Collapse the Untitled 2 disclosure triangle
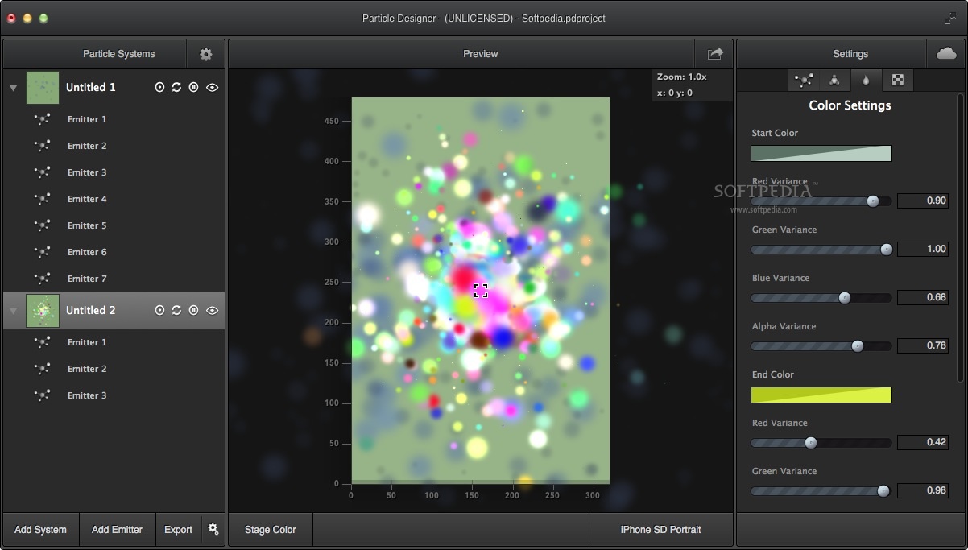This screenshot has width=968, height=550. tap(13, 311)
